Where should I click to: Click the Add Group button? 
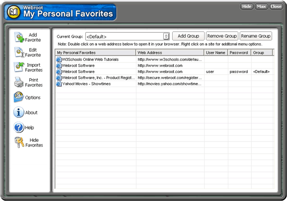point(188,36)
